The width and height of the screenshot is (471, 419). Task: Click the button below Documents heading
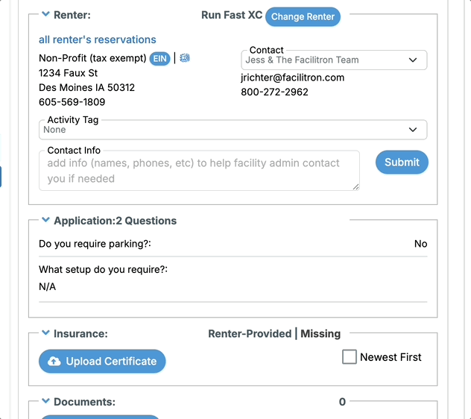100,418
